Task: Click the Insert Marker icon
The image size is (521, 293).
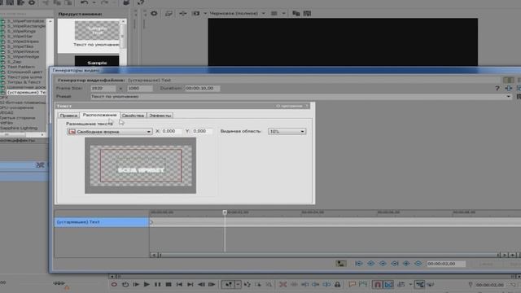Action: [352, 284]
